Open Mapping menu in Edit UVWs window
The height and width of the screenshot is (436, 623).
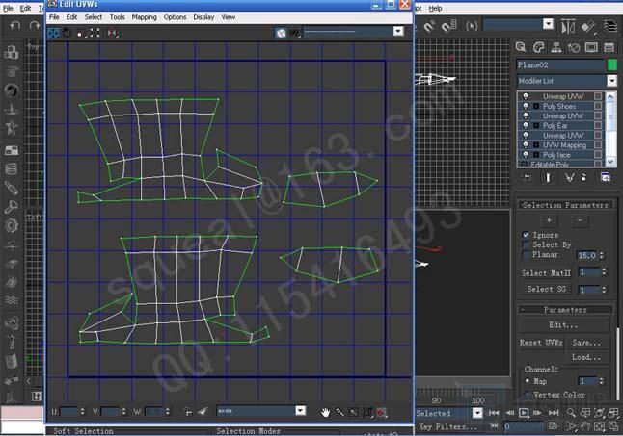[145, 17]
